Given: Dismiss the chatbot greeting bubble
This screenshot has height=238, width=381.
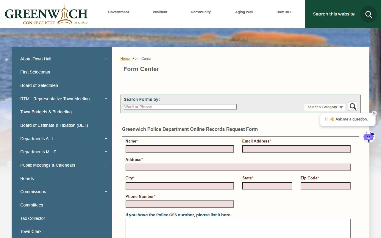Looking at the screenshot, I should (374, 113).
